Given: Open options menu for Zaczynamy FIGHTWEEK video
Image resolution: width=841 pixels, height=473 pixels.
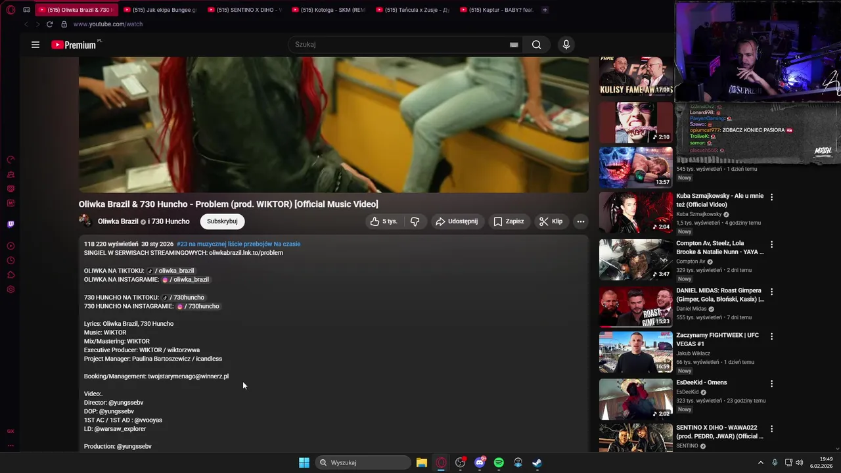Looking at the screenshot, I should pos(771,336).
